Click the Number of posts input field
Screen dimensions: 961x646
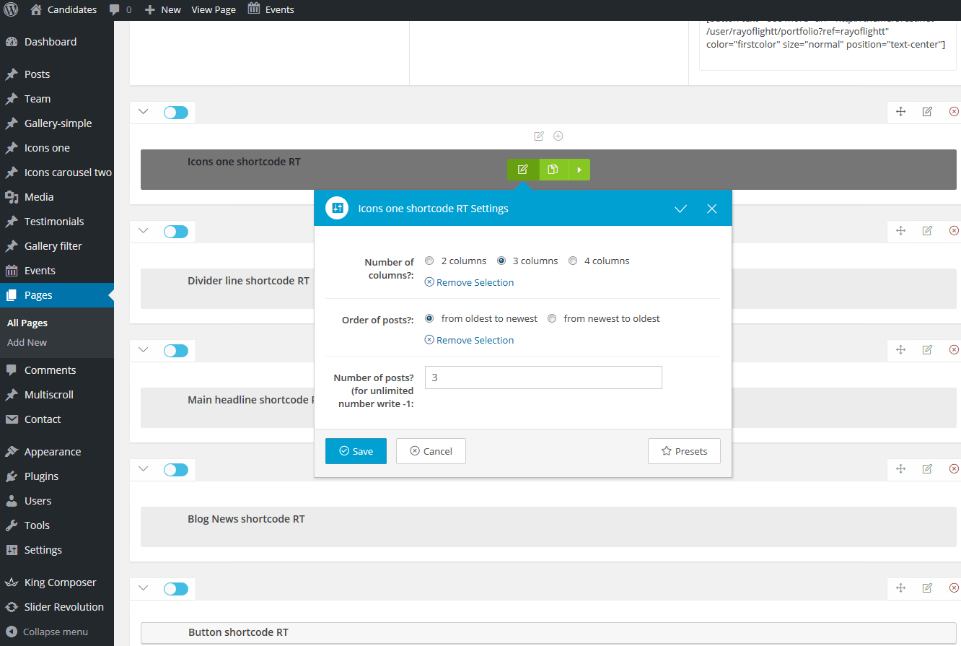(543, 377)
